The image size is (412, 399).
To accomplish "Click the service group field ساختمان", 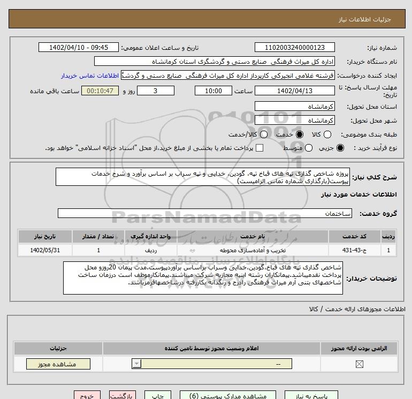I will (x=205, y=213).
